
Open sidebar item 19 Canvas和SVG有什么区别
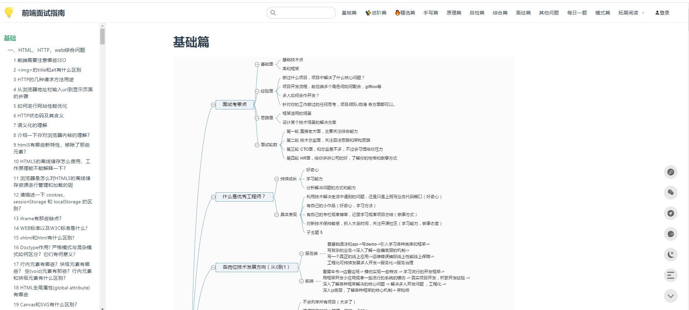45,304
